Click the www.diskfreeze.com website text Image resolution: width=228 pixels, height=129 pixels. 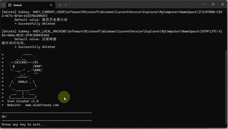pos(42,105)
